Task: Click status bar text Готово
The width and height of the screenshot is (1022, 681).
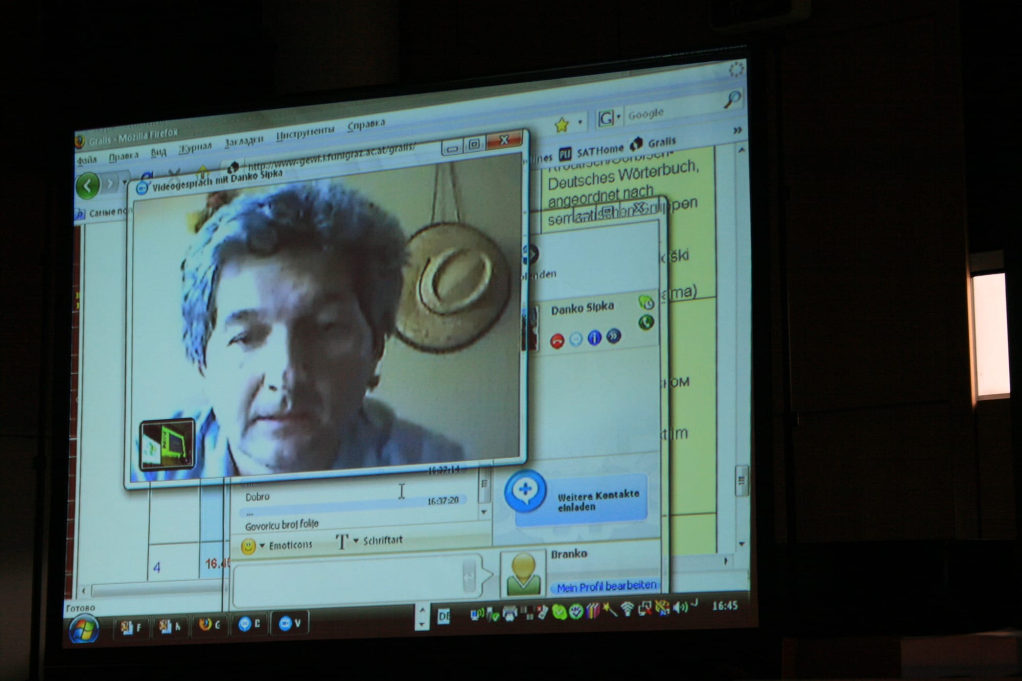Action: 80,608
